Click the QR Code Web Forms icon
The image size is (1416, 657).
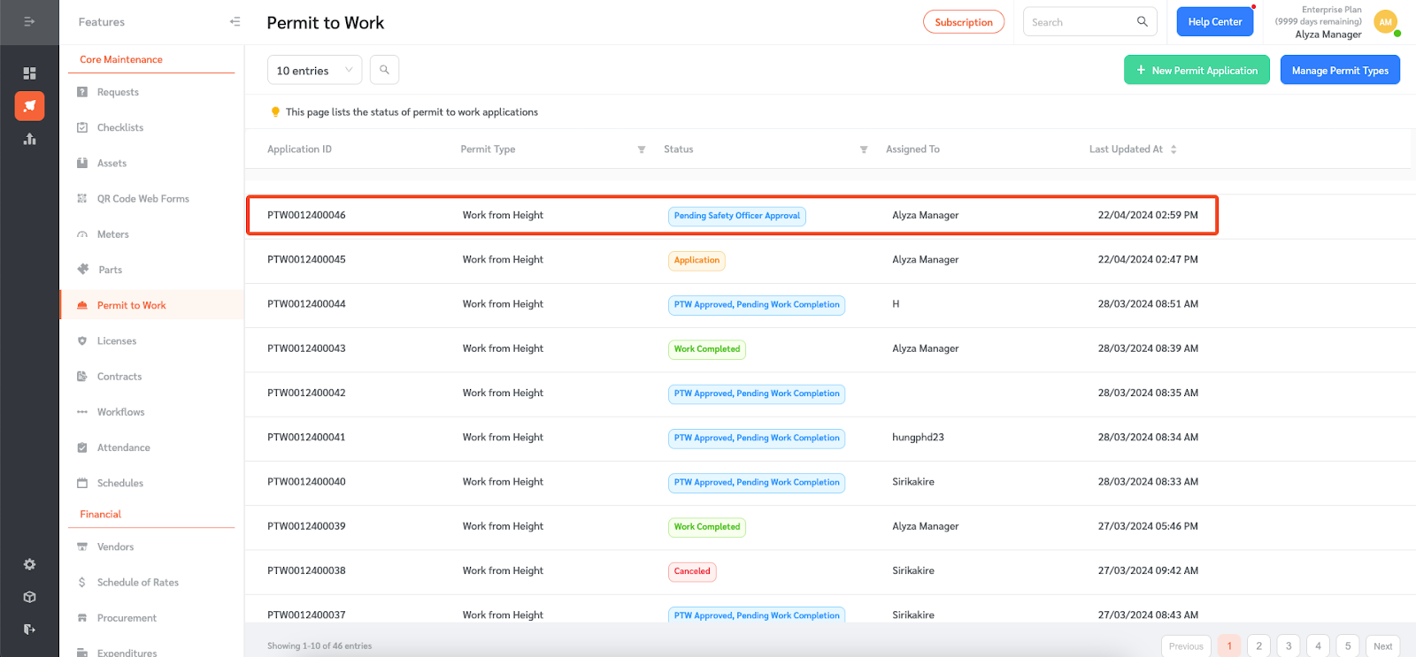(x=82, y=198)
